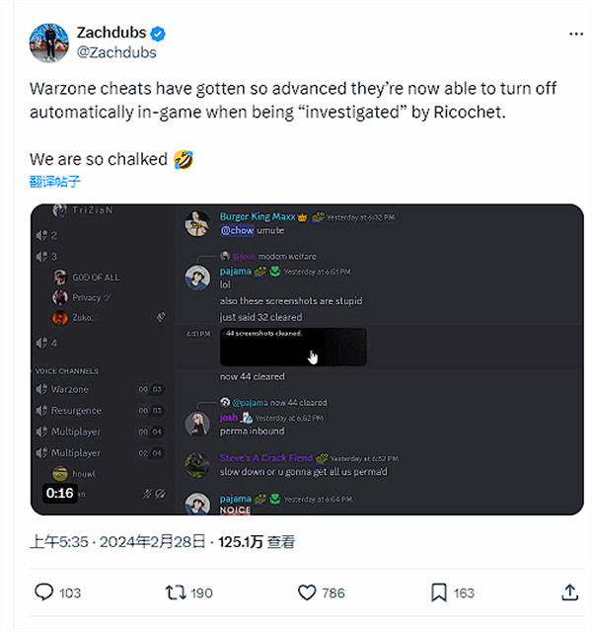
Task: Open Zachdubs profile avatar
Action: tap(49, 42)
